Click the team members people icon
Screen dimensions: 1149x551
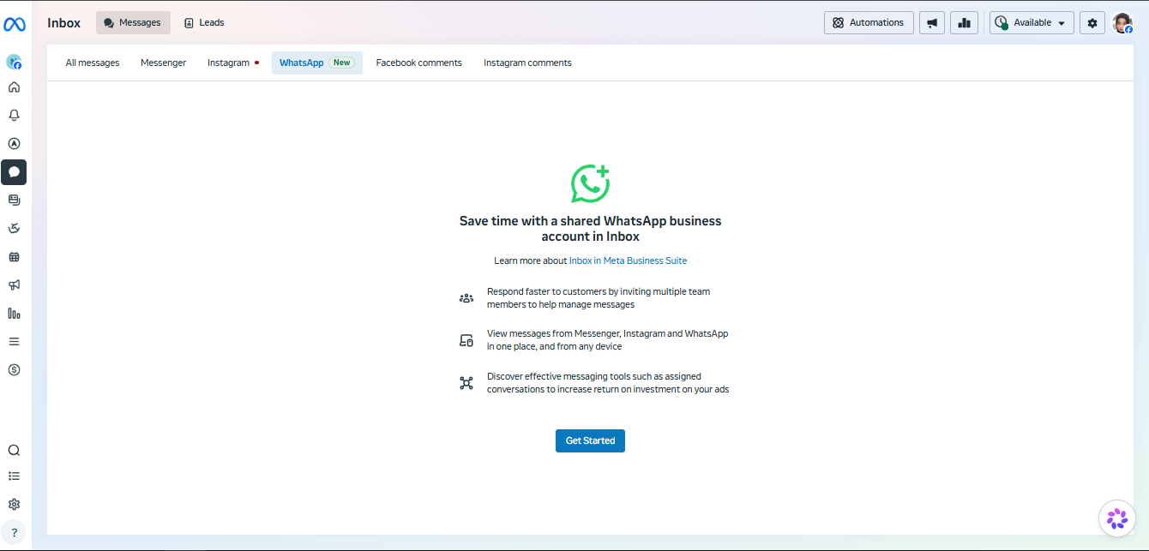pos(466,298)
